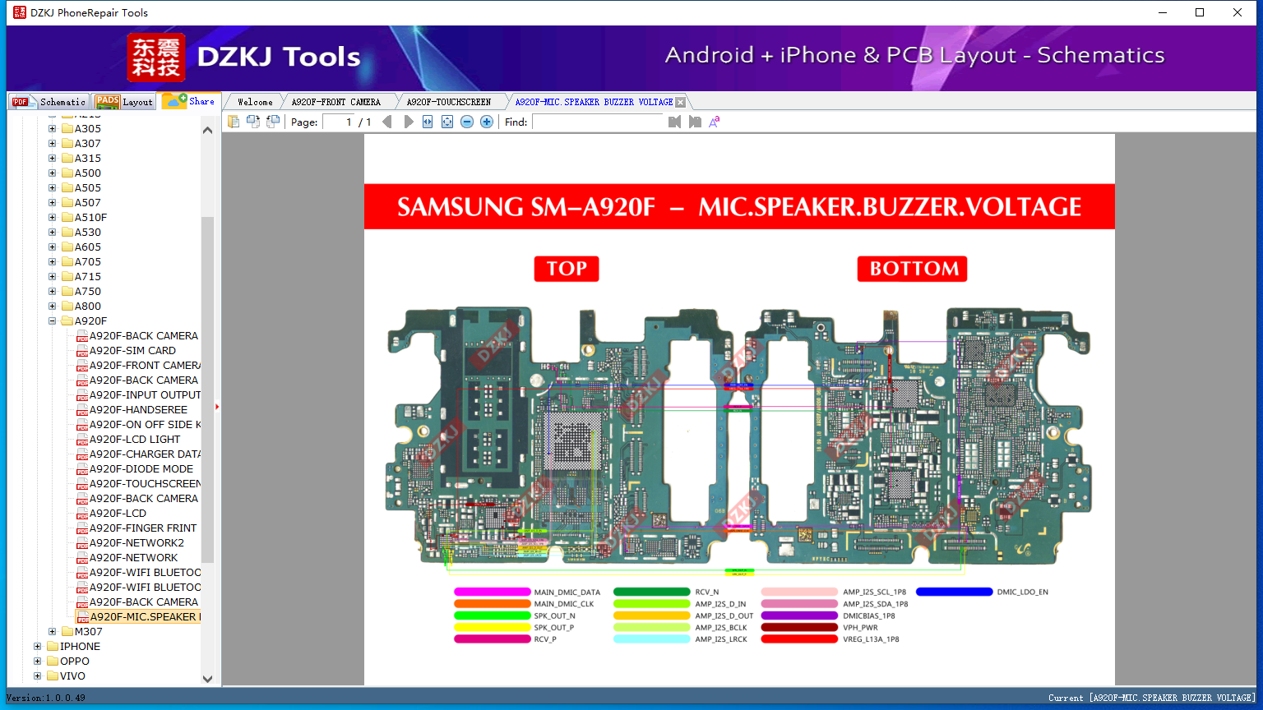Close the A920F-MIC.SPEAKER BUZZER VOLTAGE tab
1263x710 pixels.
pyautogui.click(x=680, y=102)
